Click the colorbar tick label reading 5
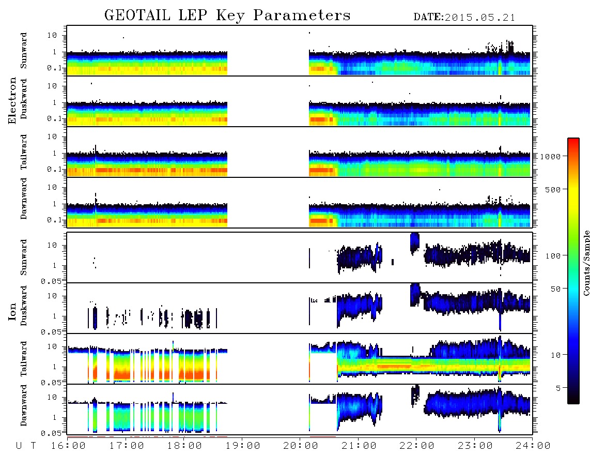 558,388
